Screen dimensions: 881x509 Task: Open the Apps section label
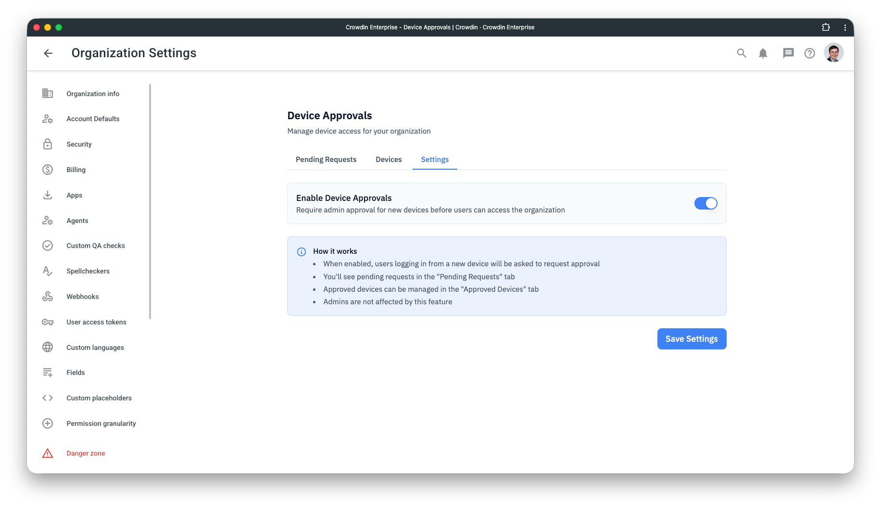tap(75, 195)
